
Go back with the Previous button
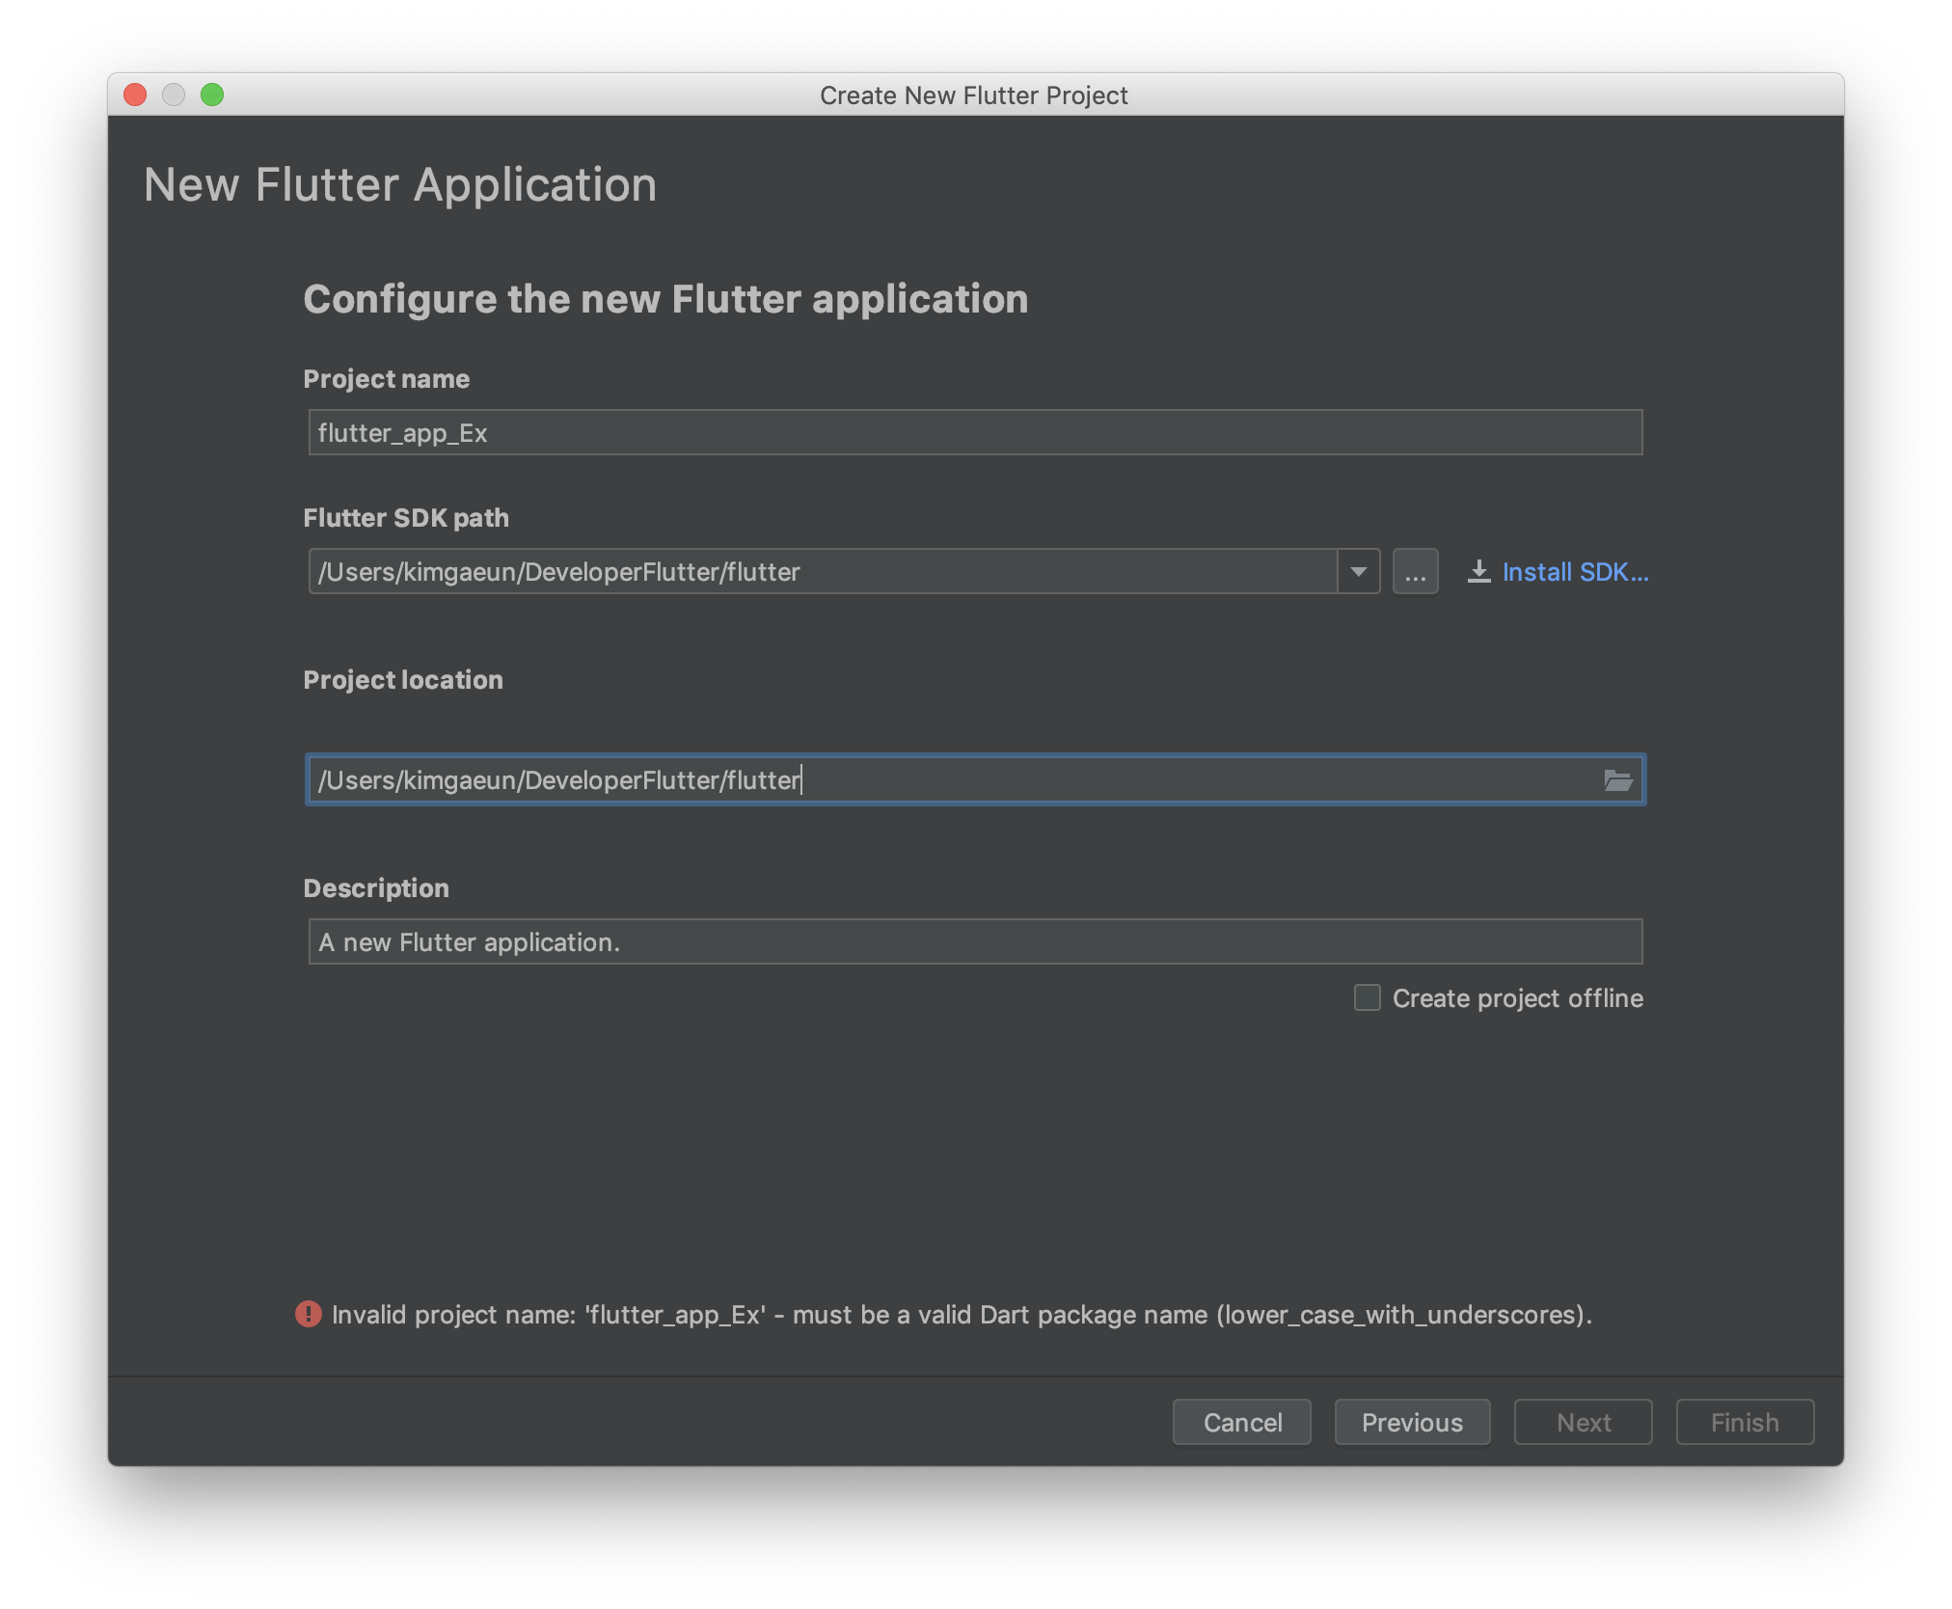coord(1412,1422)
